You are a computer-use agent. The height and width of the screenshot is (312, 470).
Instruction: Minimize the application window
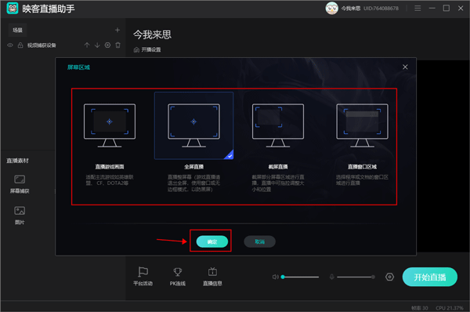tap(432, 9)
